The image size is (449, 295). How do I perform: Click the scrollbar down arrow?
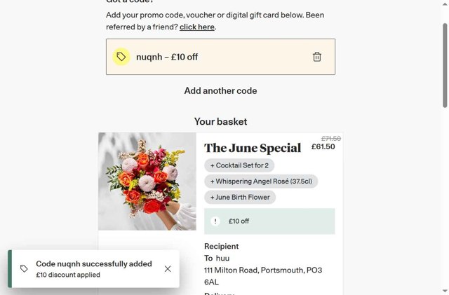(x=445, y=291)
